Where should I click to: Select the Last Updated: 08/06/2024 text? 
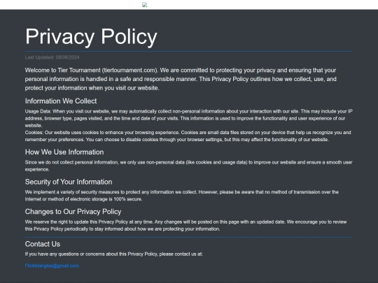[x=52, y=57]
